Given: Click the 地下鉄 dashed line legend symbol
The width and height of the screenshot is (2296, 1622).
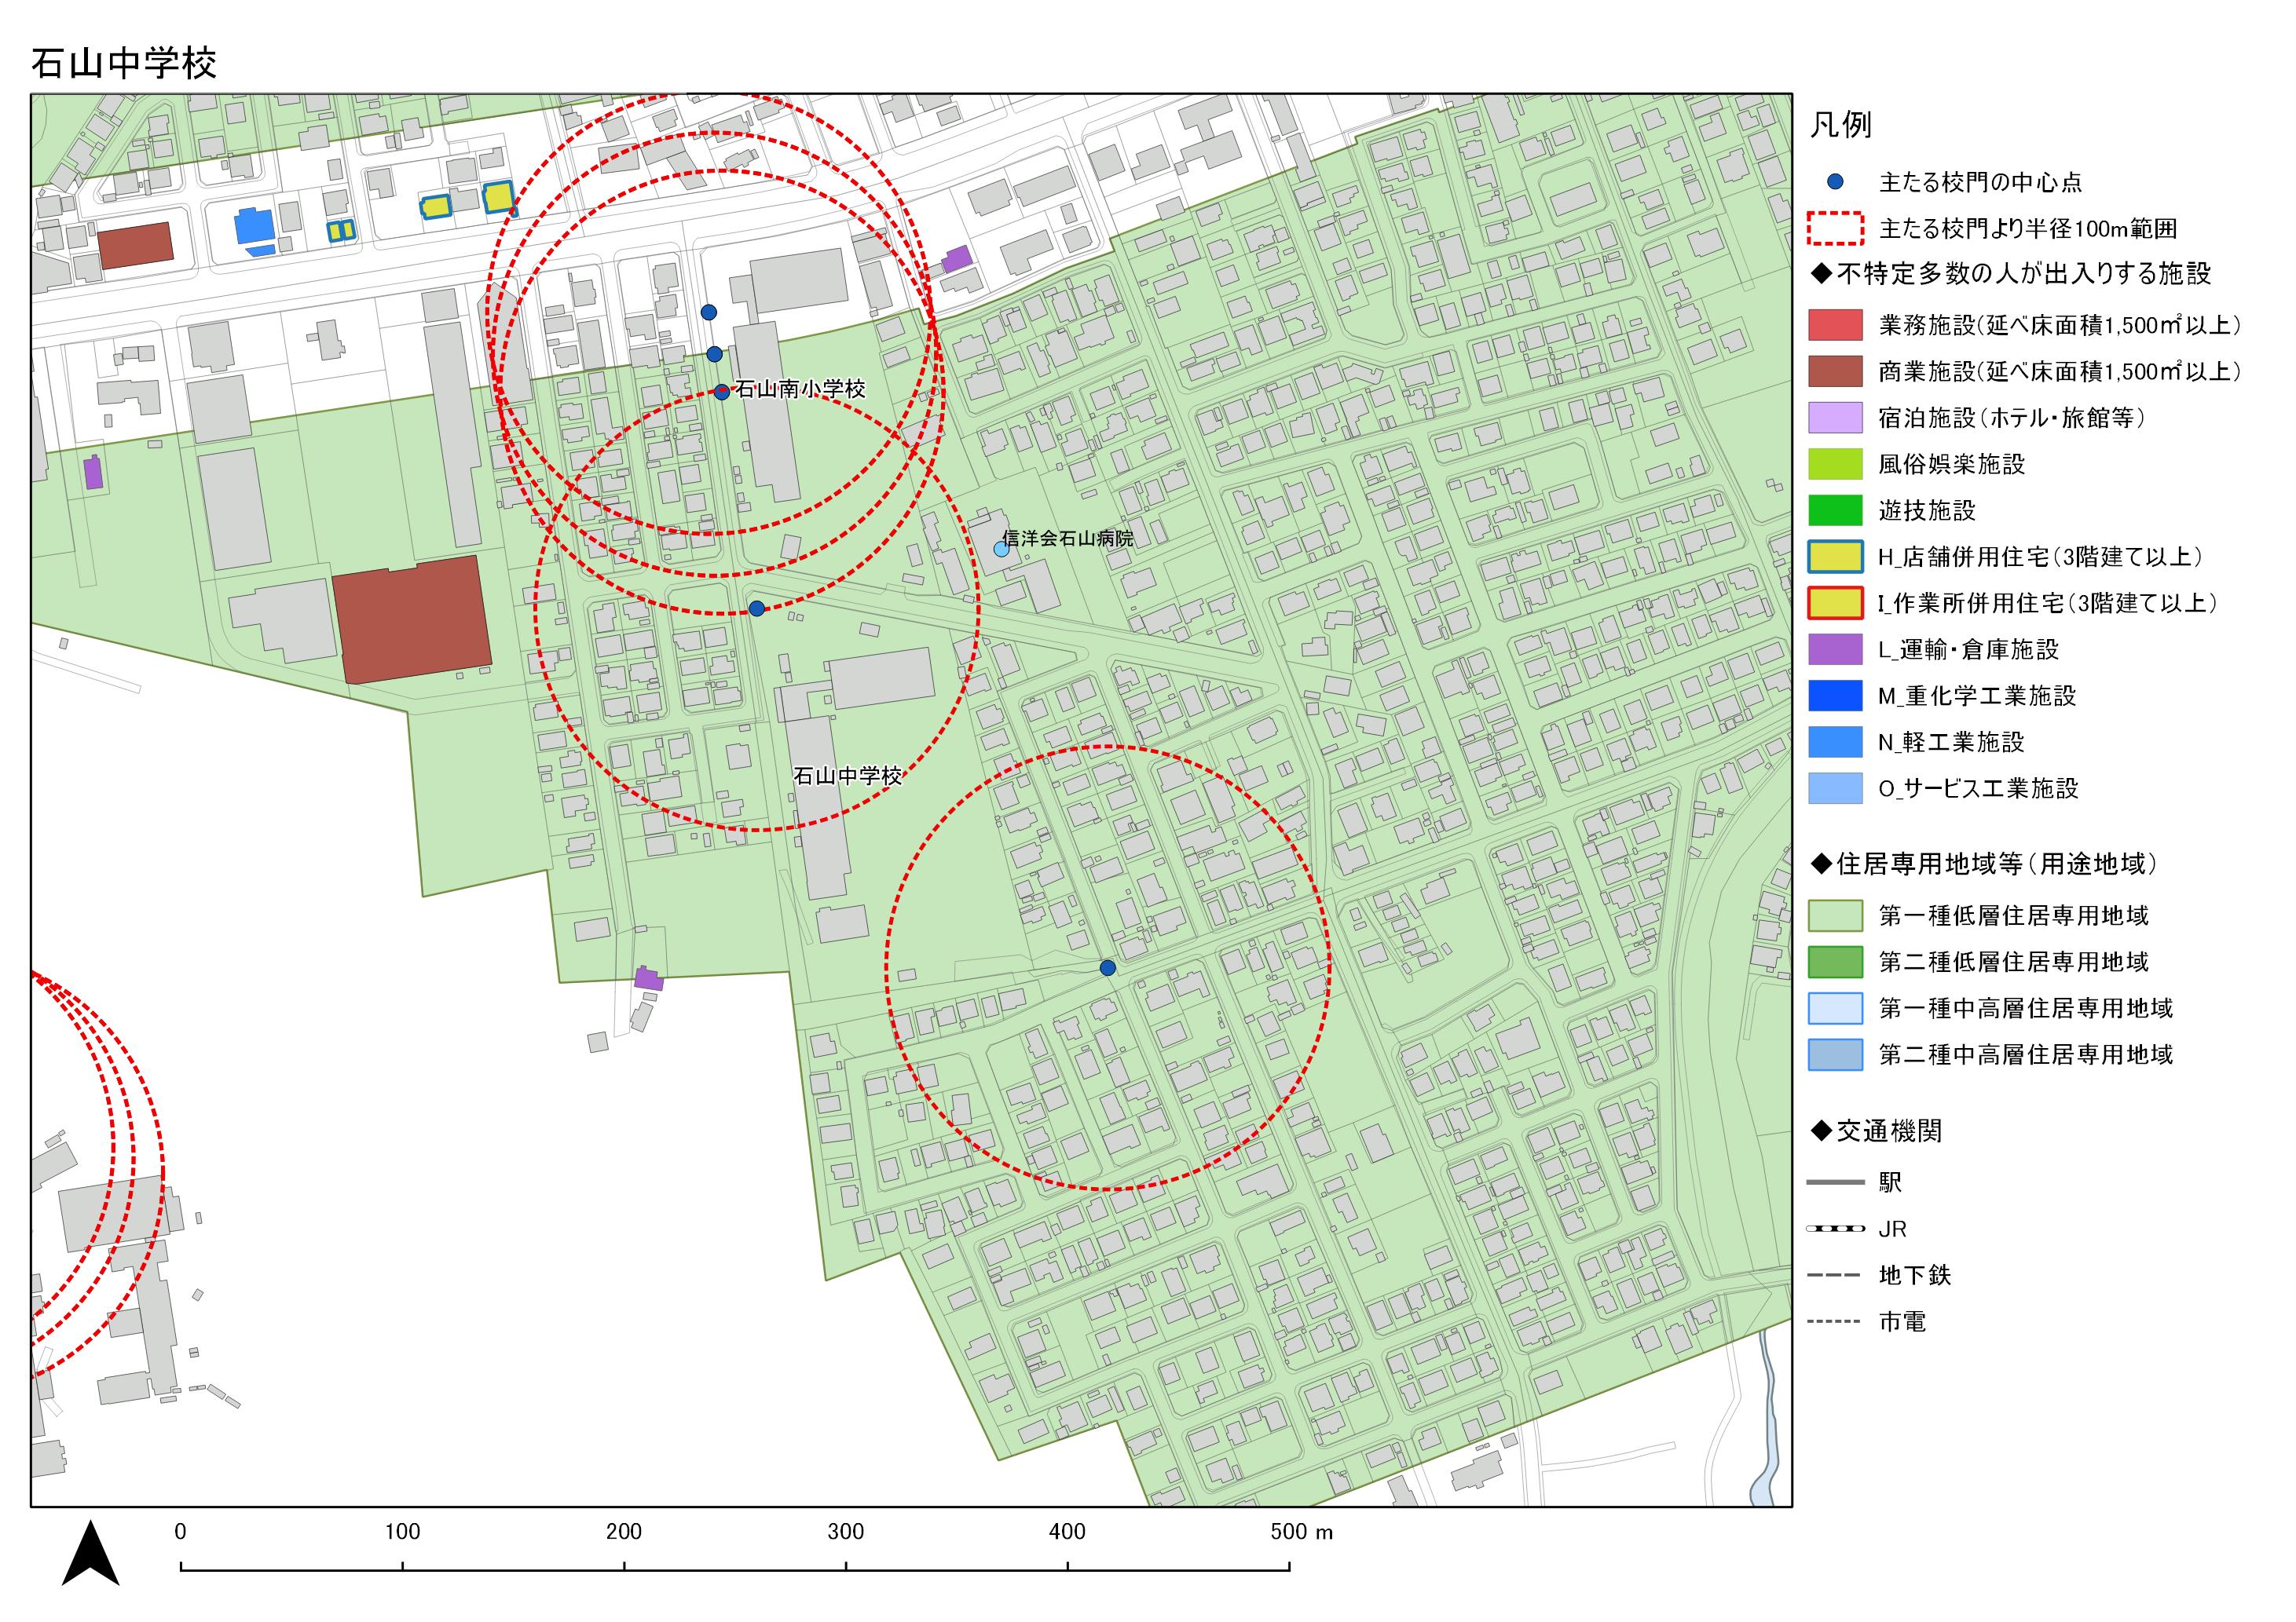Looking at the screenshot, I should [x=1835, y=1275].
